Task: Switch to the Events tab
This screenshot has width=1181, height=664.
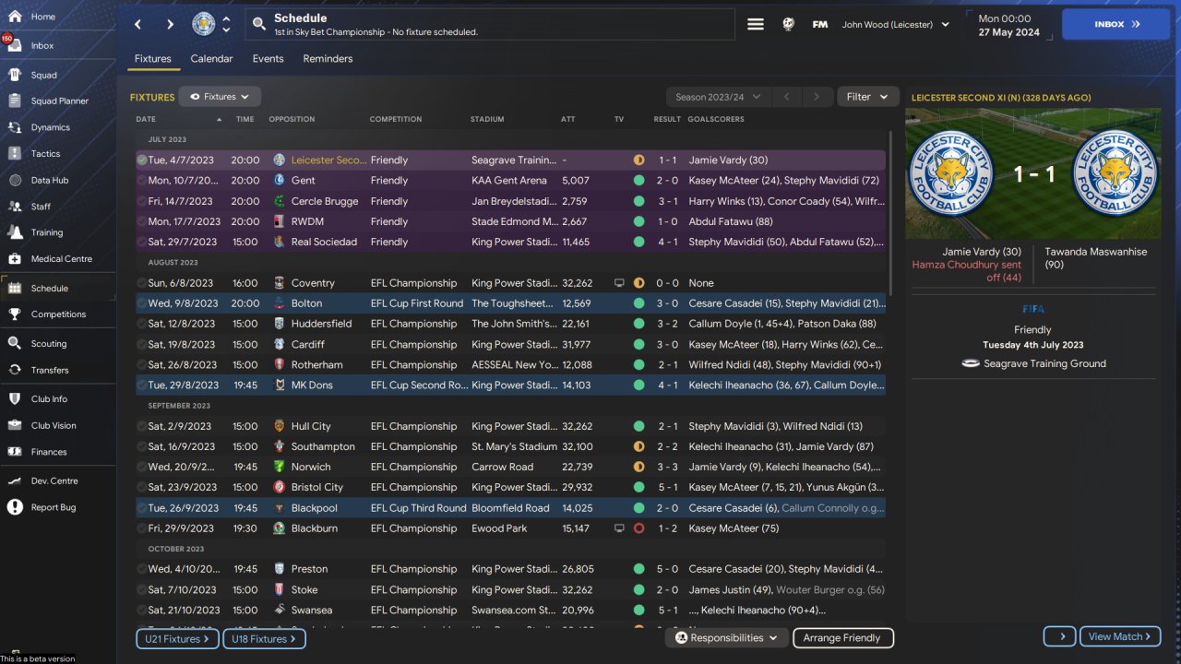Action: 268,59
